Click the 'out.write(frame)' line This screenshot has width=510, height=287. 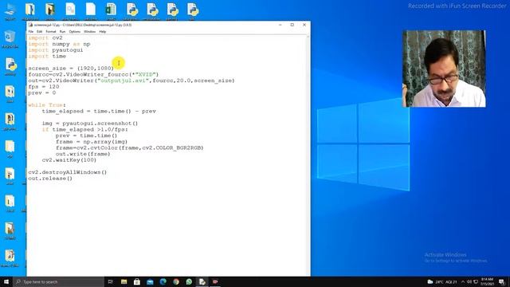tap(83, 154)
